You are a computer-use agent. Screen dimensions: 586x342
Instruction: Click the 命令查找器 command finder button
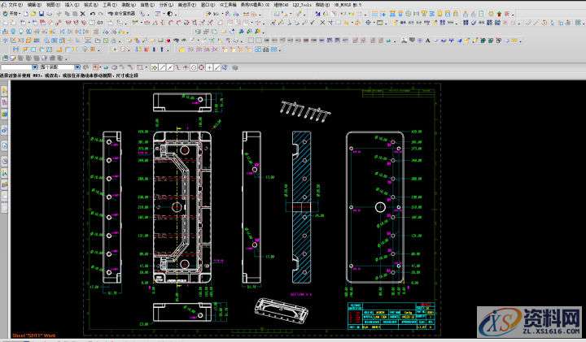123,14
